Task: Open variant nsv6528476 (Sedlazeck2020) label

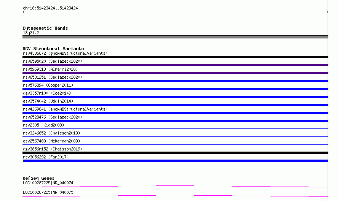Action: pyautogui.click(x=53, y=117)
